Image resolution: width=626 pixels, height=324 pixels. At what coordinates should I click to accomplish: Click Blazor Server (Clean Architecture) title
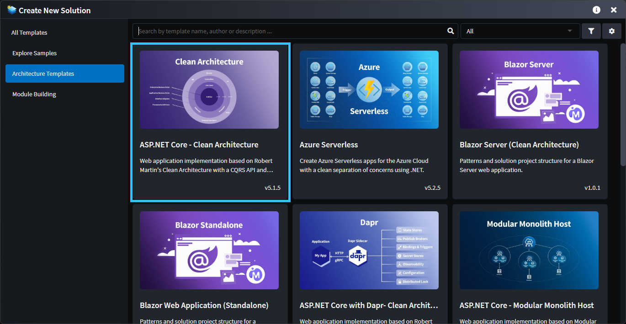click(519, 145)
